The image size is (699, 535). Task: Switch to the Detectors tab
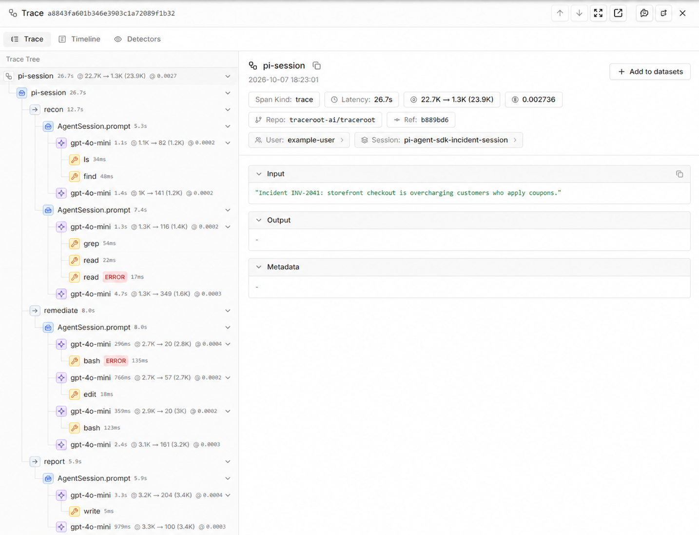click(137, 39)
